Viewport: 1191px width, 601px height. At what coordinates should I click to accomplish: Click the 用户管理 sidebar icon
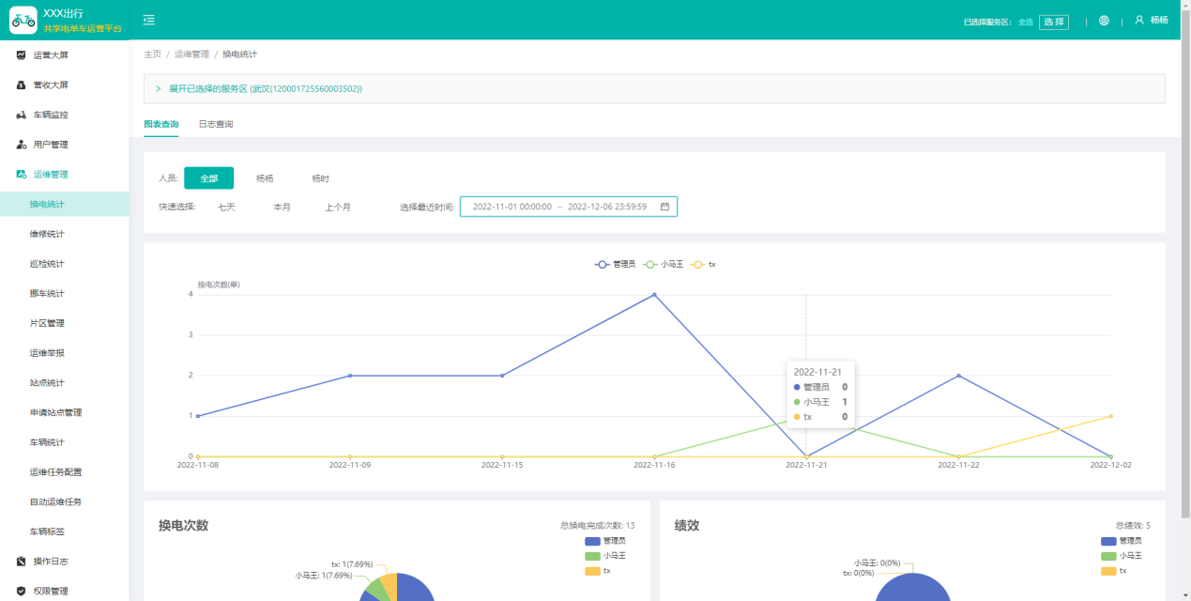(22, 145)
